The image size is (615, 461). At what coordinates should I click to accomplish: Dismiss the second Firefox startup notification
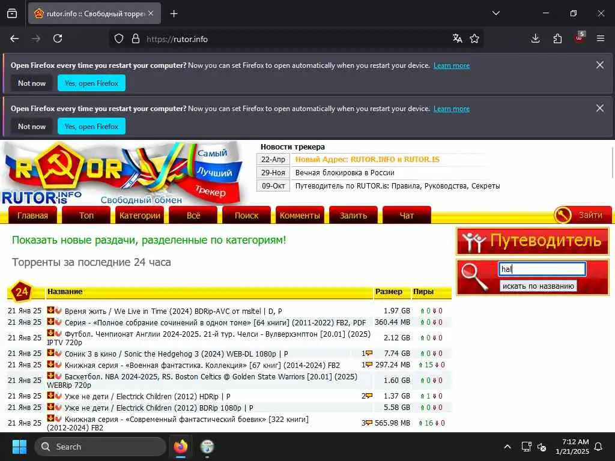click(600, 108)
